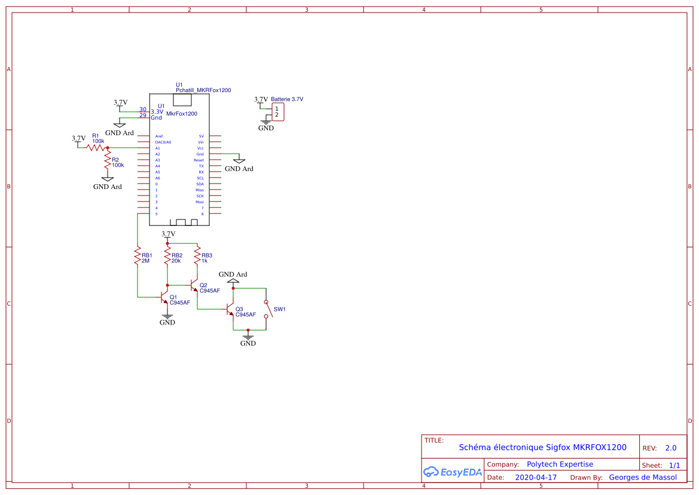Select transistor Q1 C945AF

(x=164, y=296)
